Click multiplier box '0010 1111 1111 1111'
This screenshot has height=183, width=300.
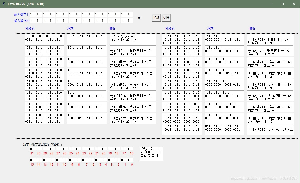pos(87,73)
